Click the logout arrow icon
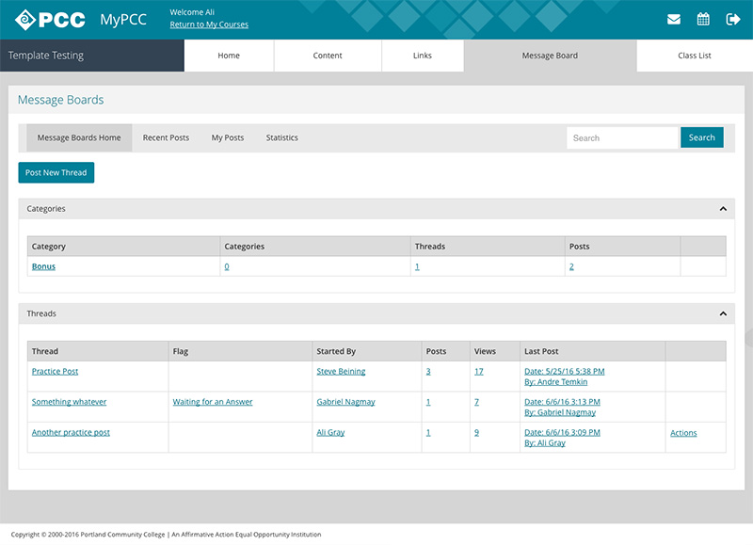This screenshot has height=545, width=753. pos(733,19)
